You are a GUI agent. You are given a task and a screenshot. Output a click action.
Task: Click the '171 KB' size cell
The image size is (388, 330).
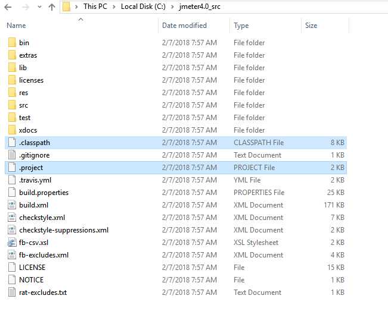(334, 205)
